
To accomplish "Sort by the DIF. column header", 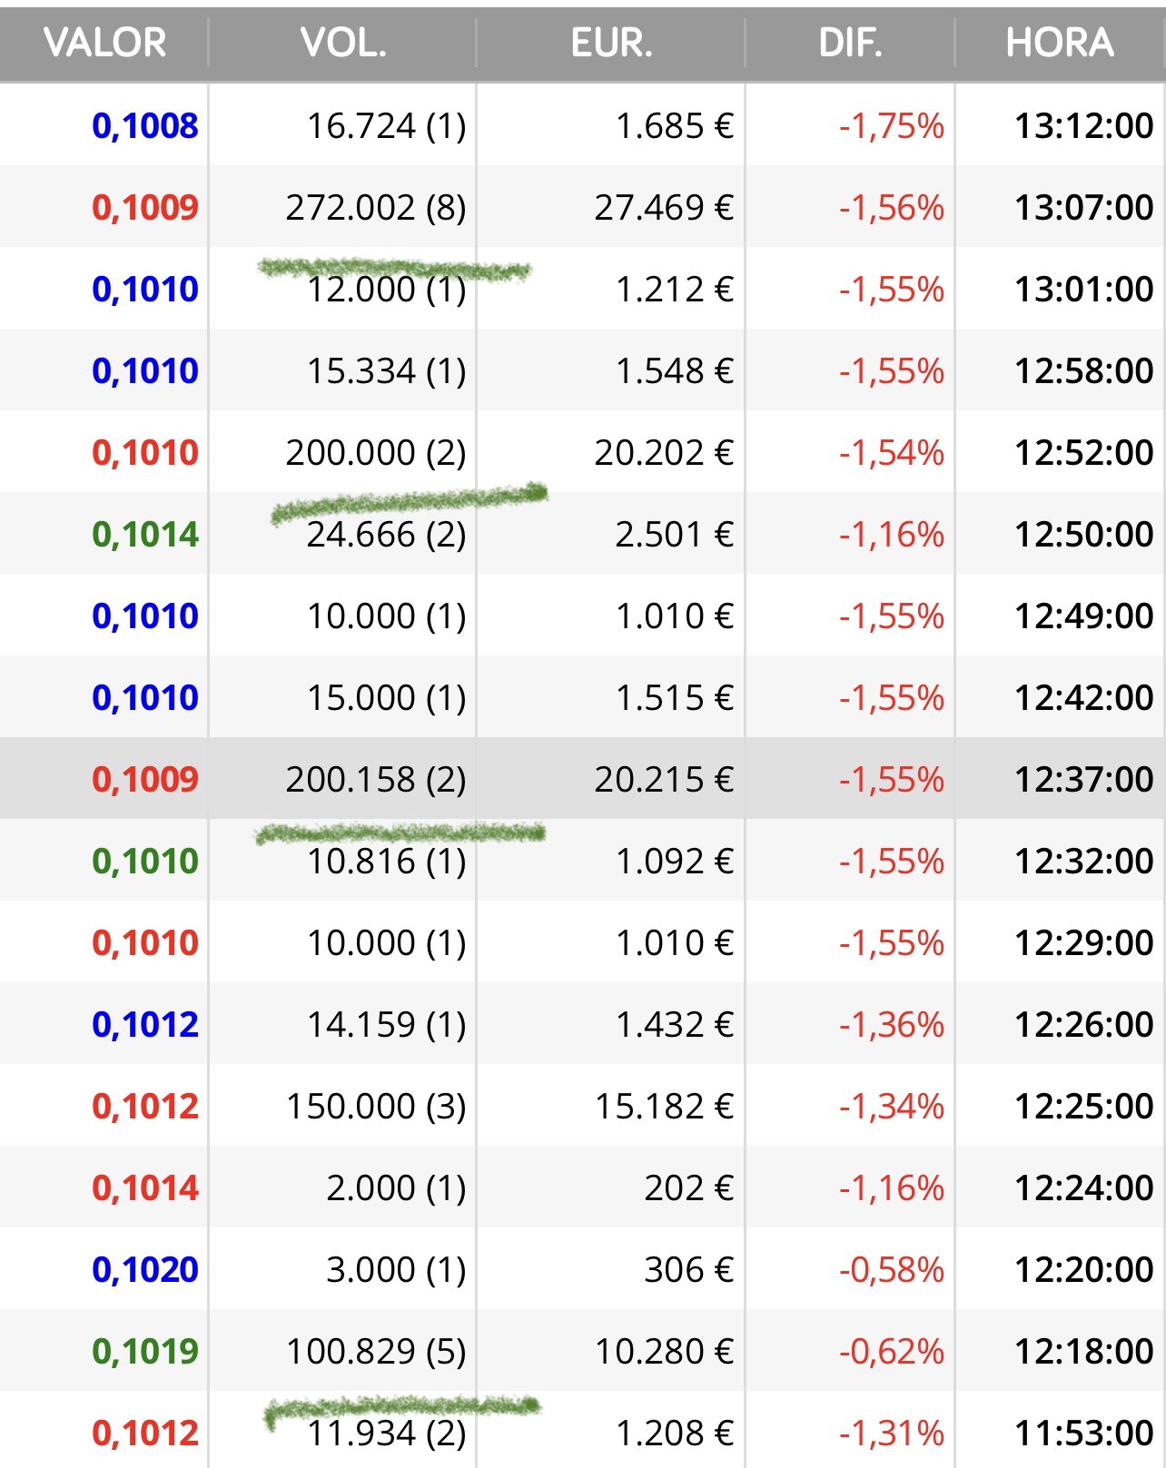I will point(850,43).
